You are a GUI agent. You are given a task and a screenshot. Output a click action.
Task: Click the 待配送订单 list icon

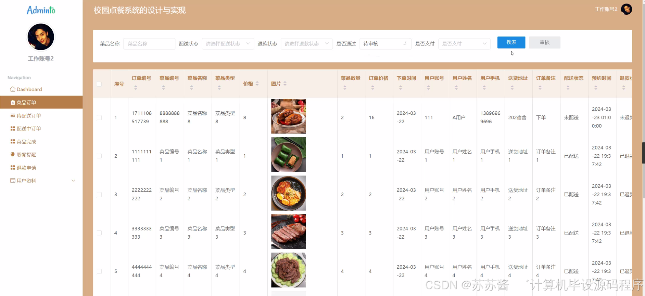click(13, 116)
